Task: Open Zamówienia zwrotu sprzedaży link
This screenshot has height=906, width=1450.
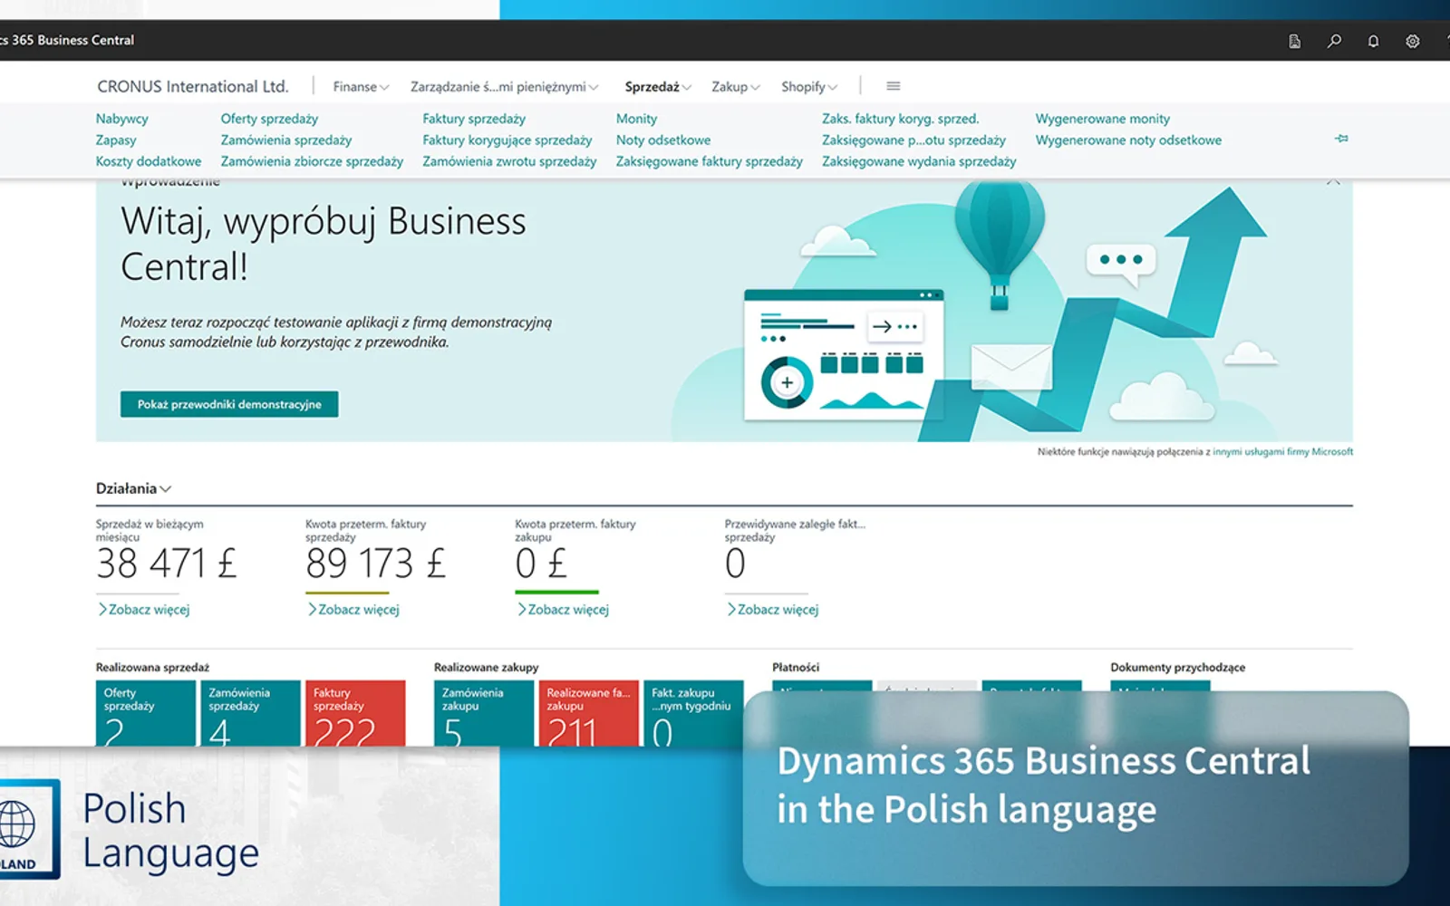Action: click(509, 161)
